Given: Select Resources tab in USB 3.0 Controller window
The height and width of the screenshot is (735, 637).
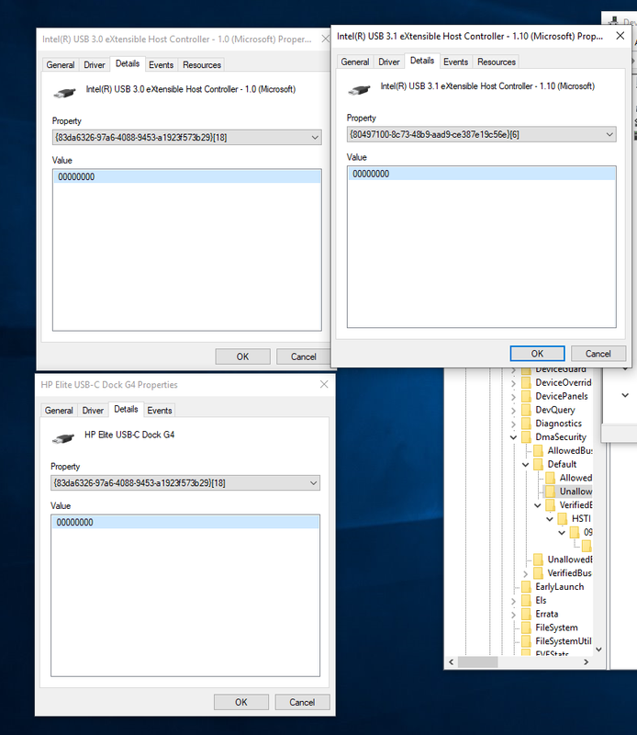Looking at the screenshot, I should pyautogui.click(x=202, y=64).
